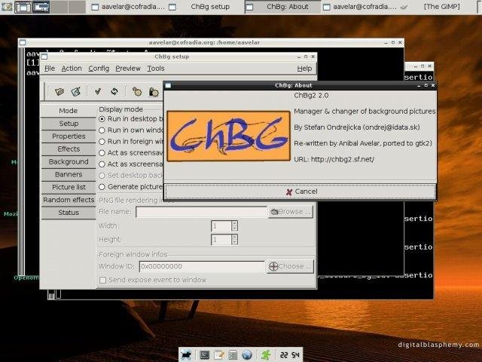This screenshot has width=482, height=362.
Task: Open the Action menu in ChBg setup
Action: coord(72,69)
